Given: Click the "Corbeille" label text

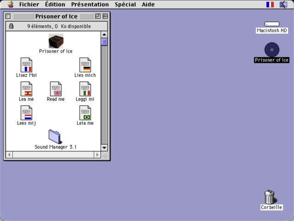Looking at the screenshot, I should (271, 207).
